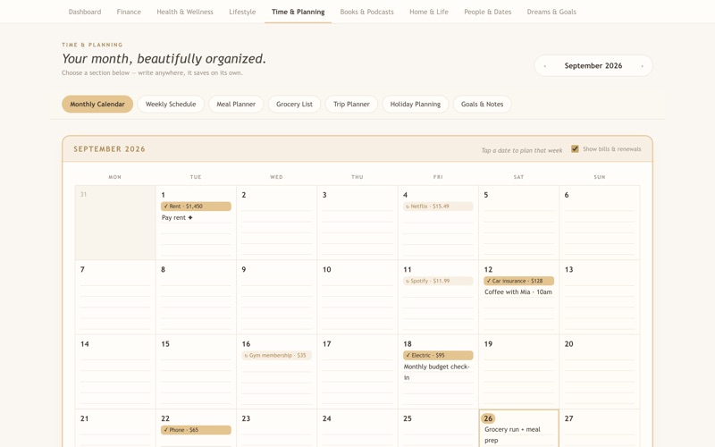
Task: Select date 1 in calendar
Action: [163, 195]
